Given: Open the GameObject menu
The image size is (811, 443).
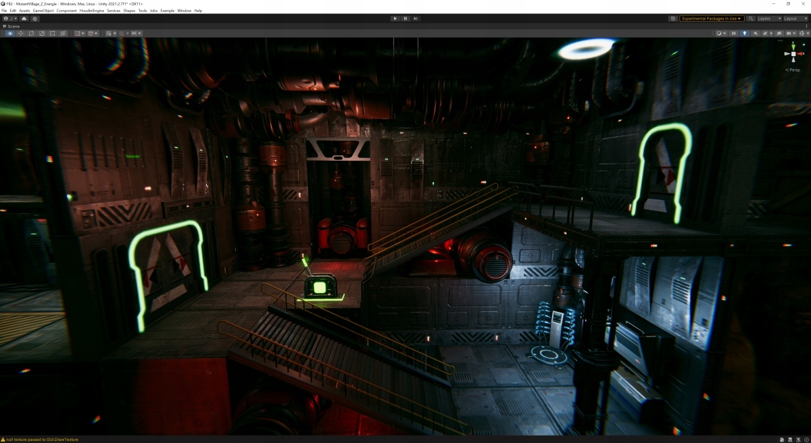Looking at the screenshot, I should coord(43,11).
